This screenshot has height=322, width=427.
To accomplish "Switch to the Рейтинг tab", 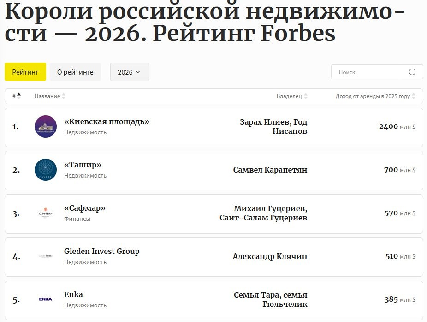I will click(x=25, y=72).
